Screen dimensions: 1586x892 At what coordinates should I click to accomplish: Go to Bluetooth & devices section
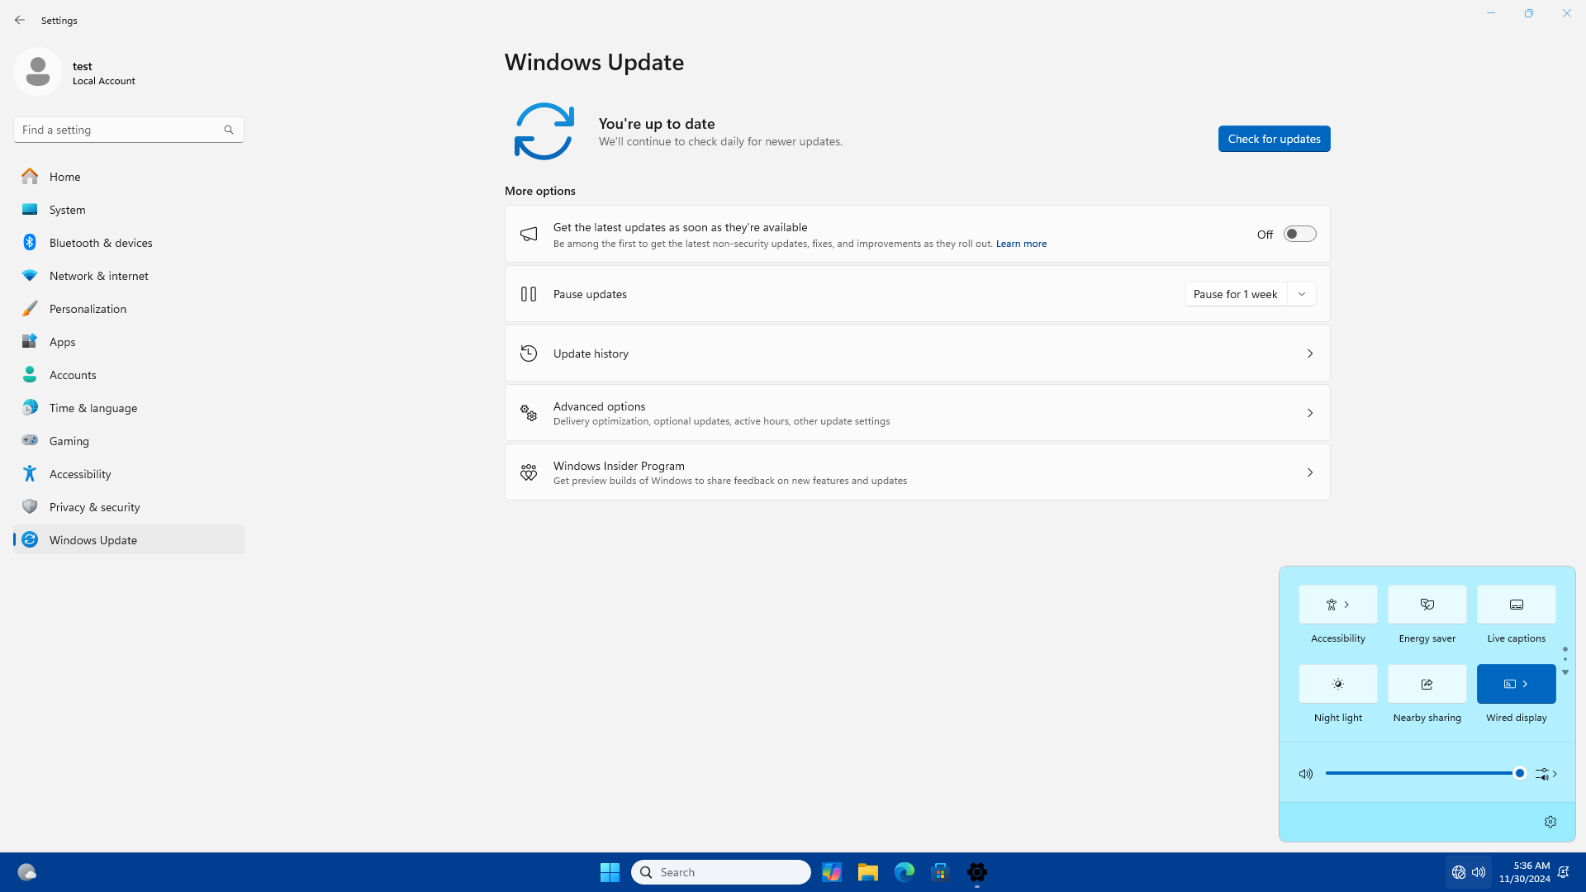click(x=101, y=243)
